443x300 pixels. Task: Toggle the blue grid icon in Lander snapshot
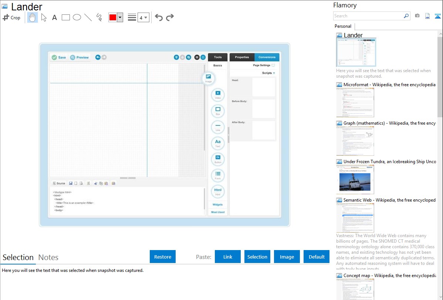coord(203,57)
